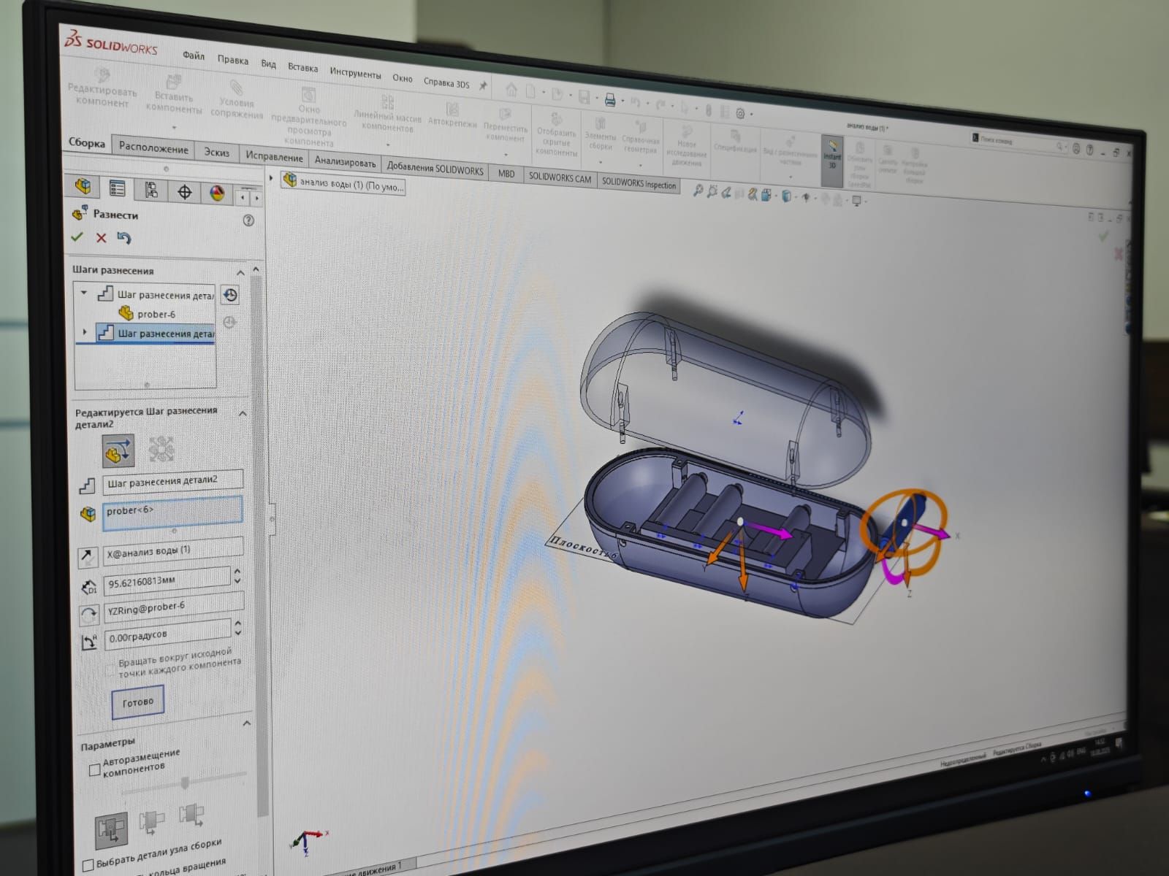Switch to the Эскиз tab
The width and height of the screenshot is (1169, 876).
click(x=216, y=152)
